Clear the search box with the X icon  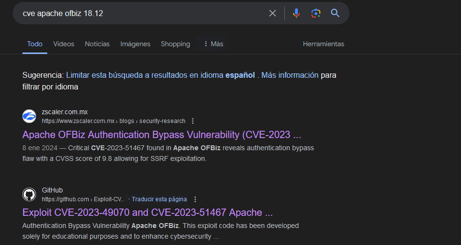point(273,13)
